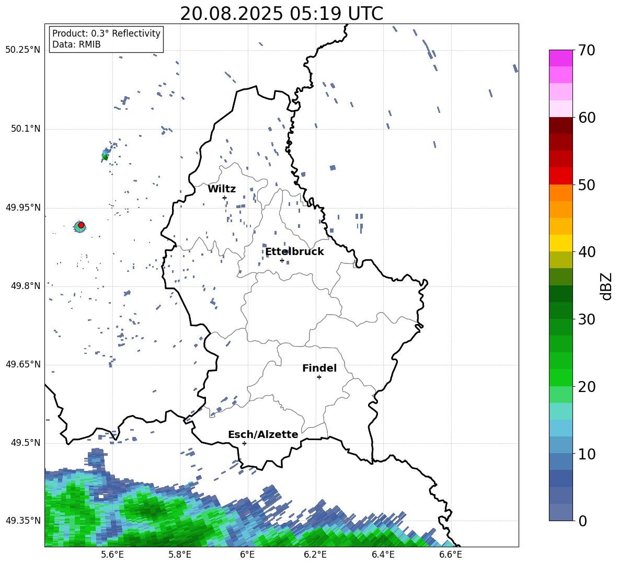This screenshot has width=619, height=565.
Task: Click the dBZ colorbar axis label
Action: pyautogui.click(x=607, y=286)
